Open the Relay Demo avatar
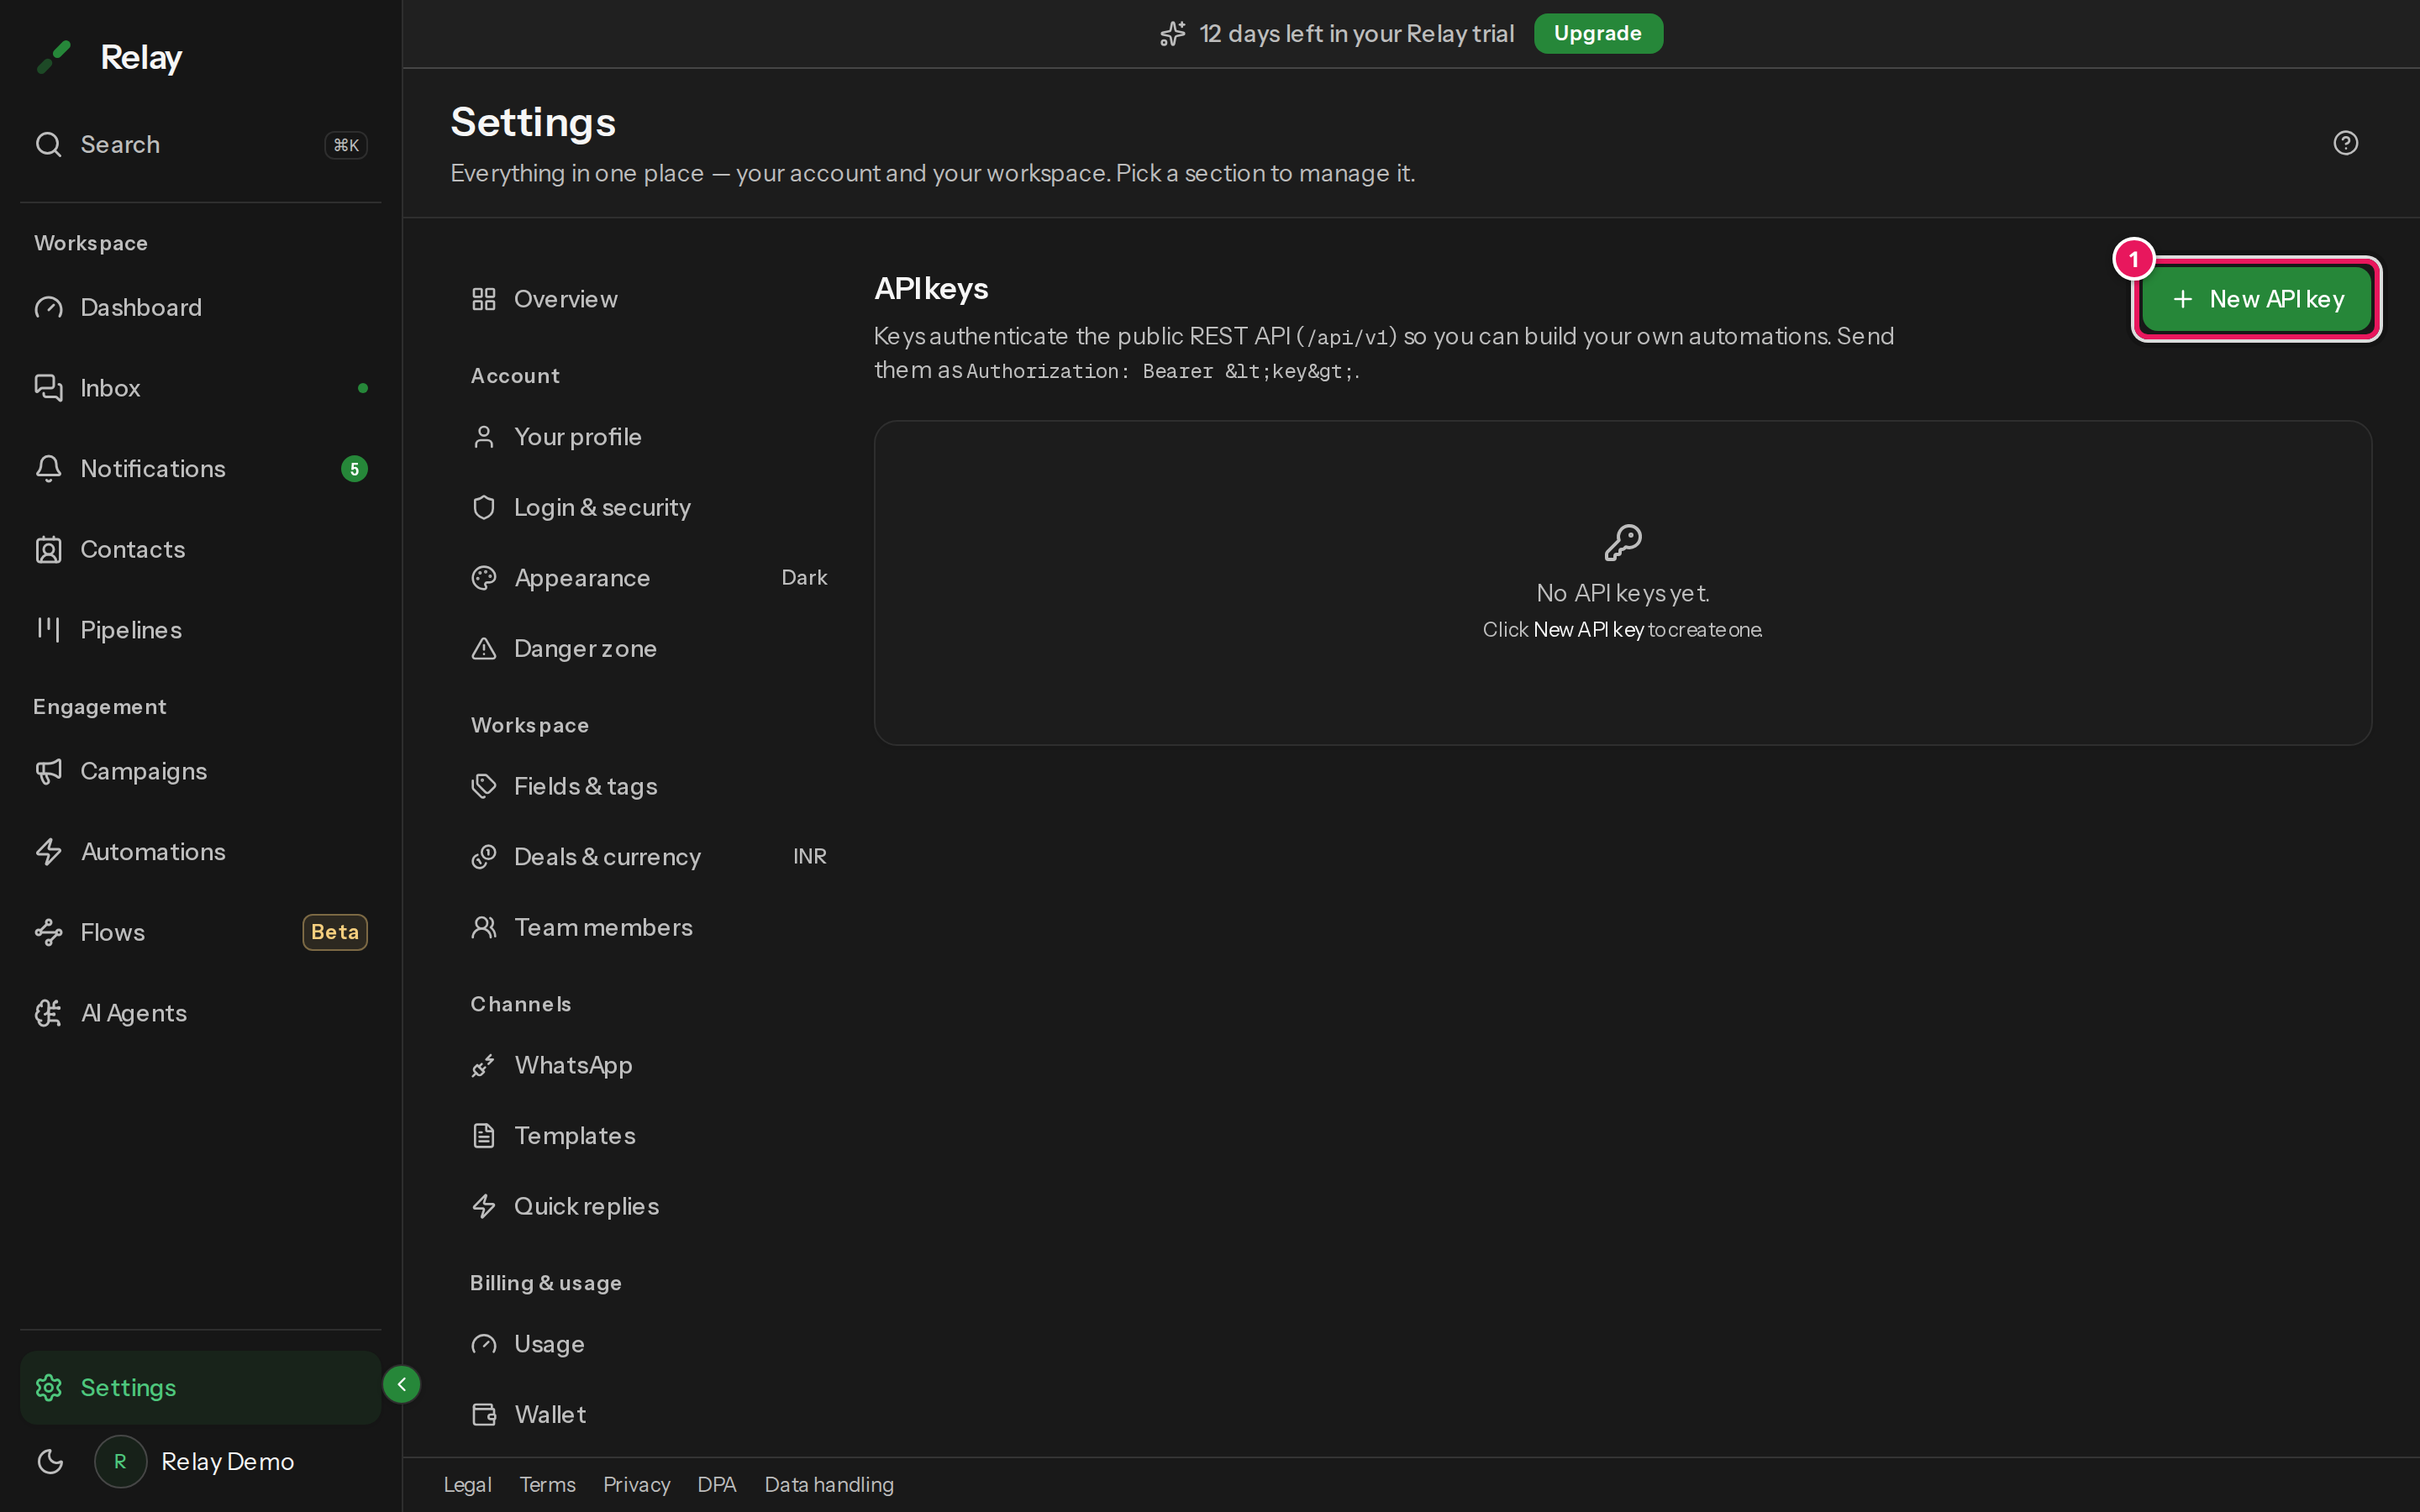The image size is (2420, 1512). (120, 1461)
